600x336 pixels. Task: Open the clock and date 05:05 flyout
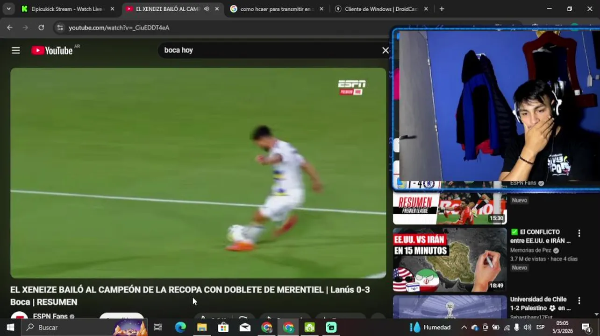pyautogui.click(x=563, y=327)
